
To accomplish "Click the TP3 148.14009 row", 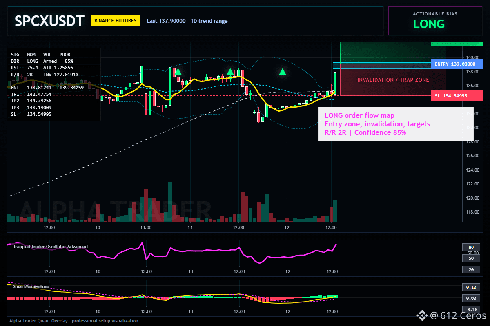I will tap(31, 108).
